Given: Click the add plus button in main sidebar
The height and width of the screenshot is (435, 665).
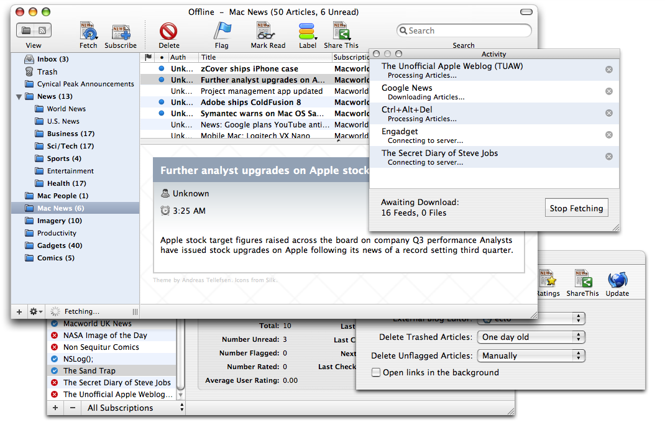Looking at the screenshot, I should click(x=19, y=311).
